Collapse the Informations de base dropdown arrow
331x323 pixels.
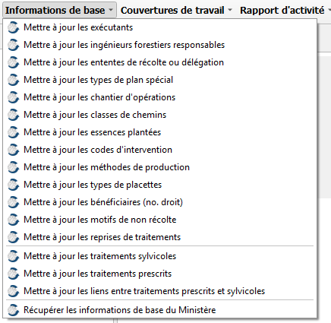coord(111,10)
